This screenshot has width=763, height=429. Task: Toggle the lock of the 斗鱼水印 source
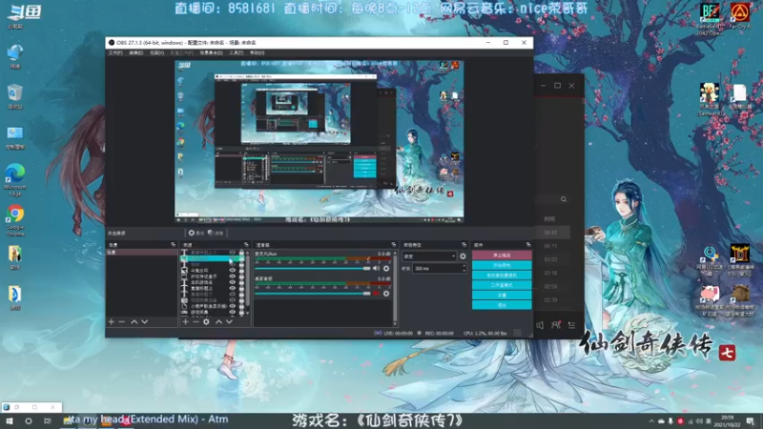click(242, 270)
